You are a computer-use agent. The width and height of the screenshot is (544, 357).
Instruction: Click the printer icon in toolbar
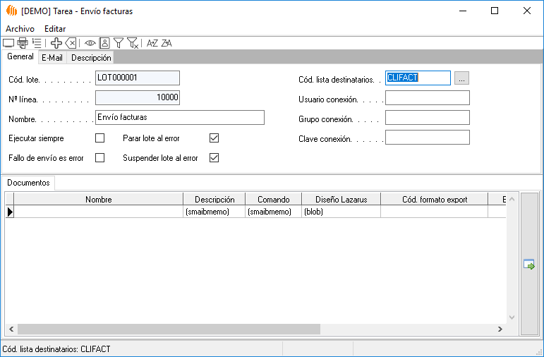coord(23,43)
